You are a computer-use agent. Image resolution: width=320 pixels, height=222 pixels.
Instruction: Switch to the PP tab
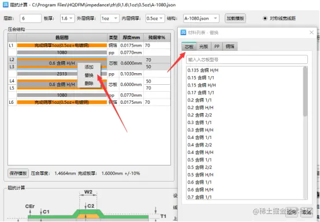point(217,47)
